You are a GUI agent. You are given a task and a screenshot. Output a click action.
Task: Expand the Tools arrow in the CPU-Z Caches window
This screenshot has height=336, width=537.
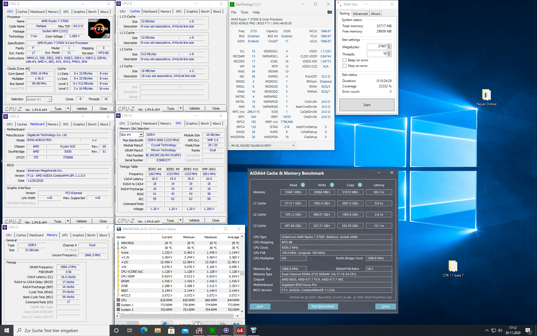point(181,108)
